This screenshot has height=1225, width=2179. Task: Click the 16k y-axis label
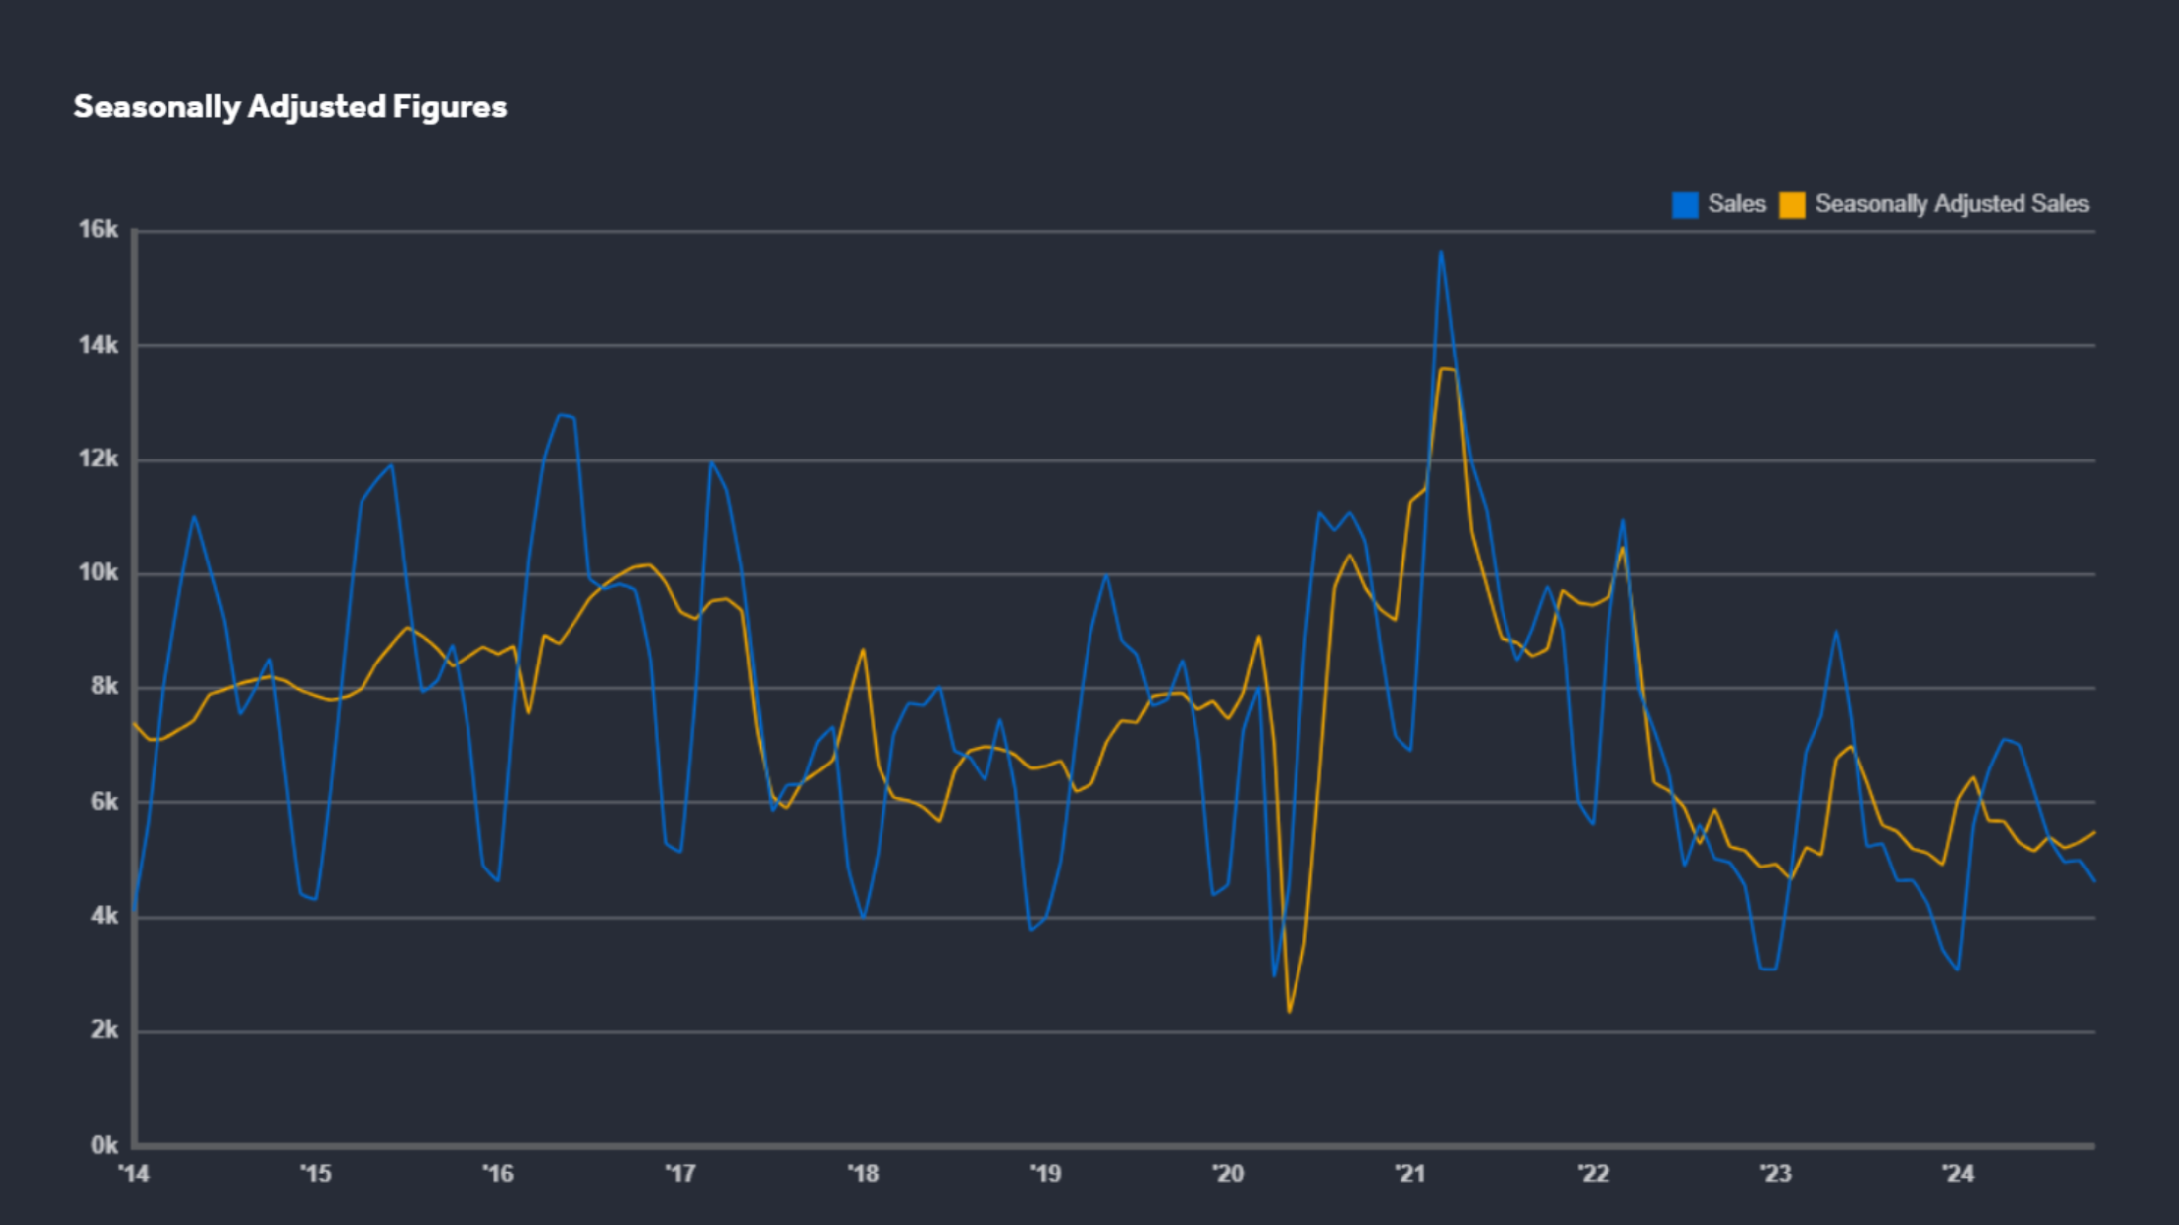click(x=98, y=230)
